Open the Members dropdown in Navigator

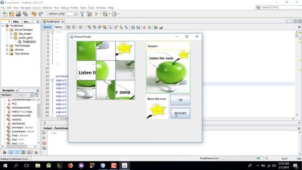click(x=11, y=95)
